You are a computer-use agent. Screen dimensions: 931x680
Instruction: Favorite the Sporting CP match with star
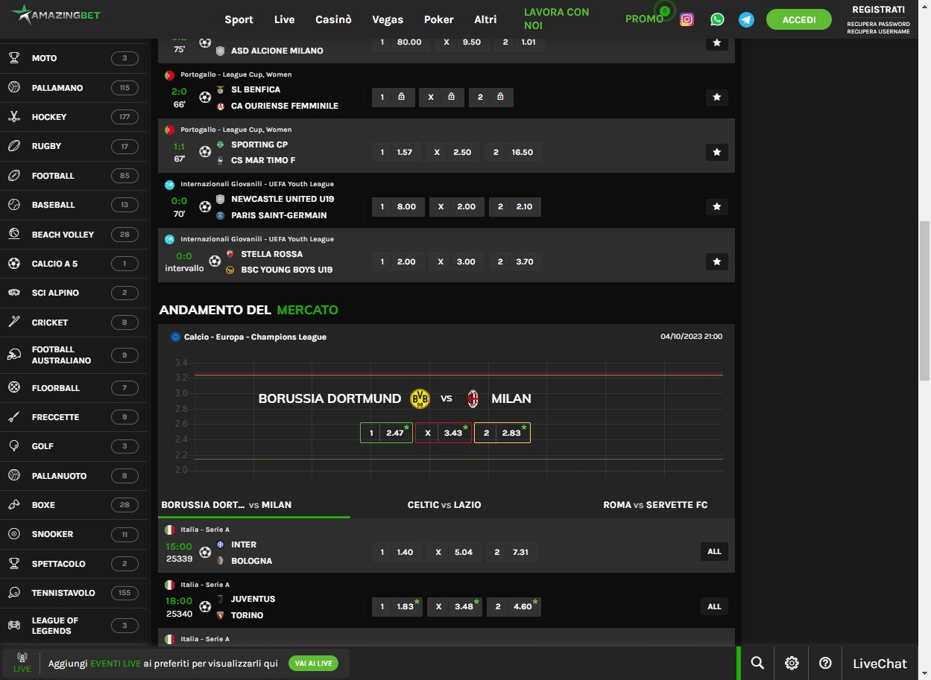coord(716,152)
